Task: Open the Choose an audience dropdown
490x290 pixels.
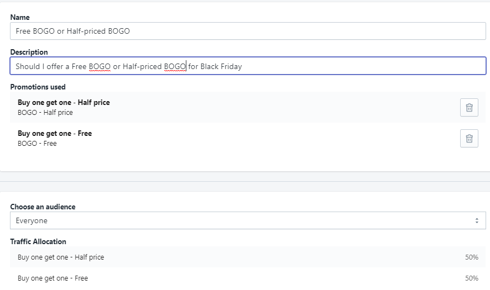Action: tap(248, 220)
